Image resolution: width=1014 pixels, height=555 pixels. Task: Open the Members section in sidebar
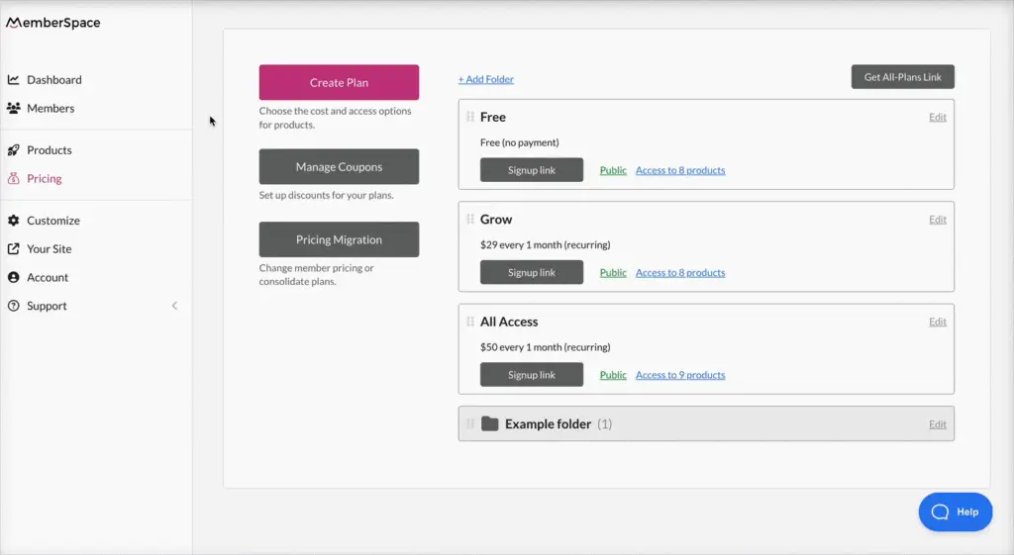pyautogui.click(x=51, y=109)
